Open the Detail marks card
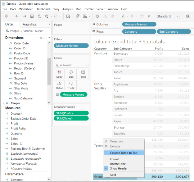194x182 pixels. 59,85
